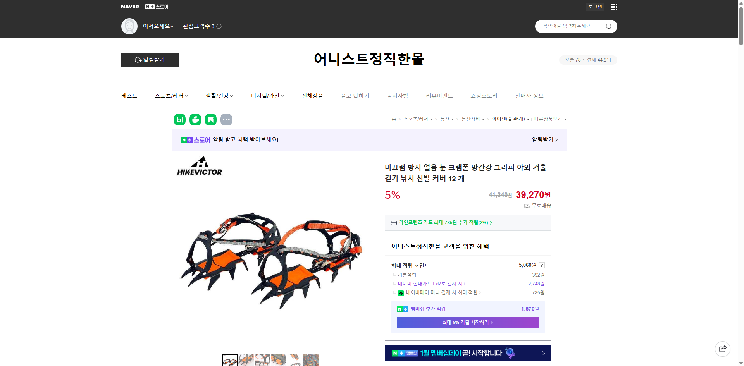
Task: Open the 다른상품보기 dropdown
Action: tap(550, 119)
